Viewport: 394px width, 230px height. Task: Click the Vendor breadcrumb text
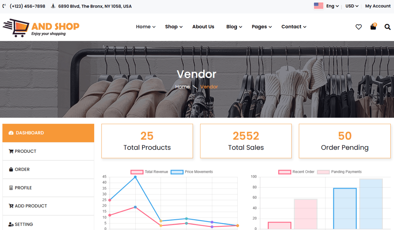pyautogui.click(x=209, y=87)
